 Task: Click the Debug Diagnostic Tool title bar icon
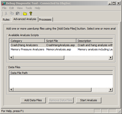click(x=4, y=3)
